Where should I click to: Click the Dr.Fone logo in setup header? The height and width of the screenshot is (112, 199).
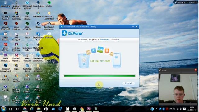pos(72,33)
